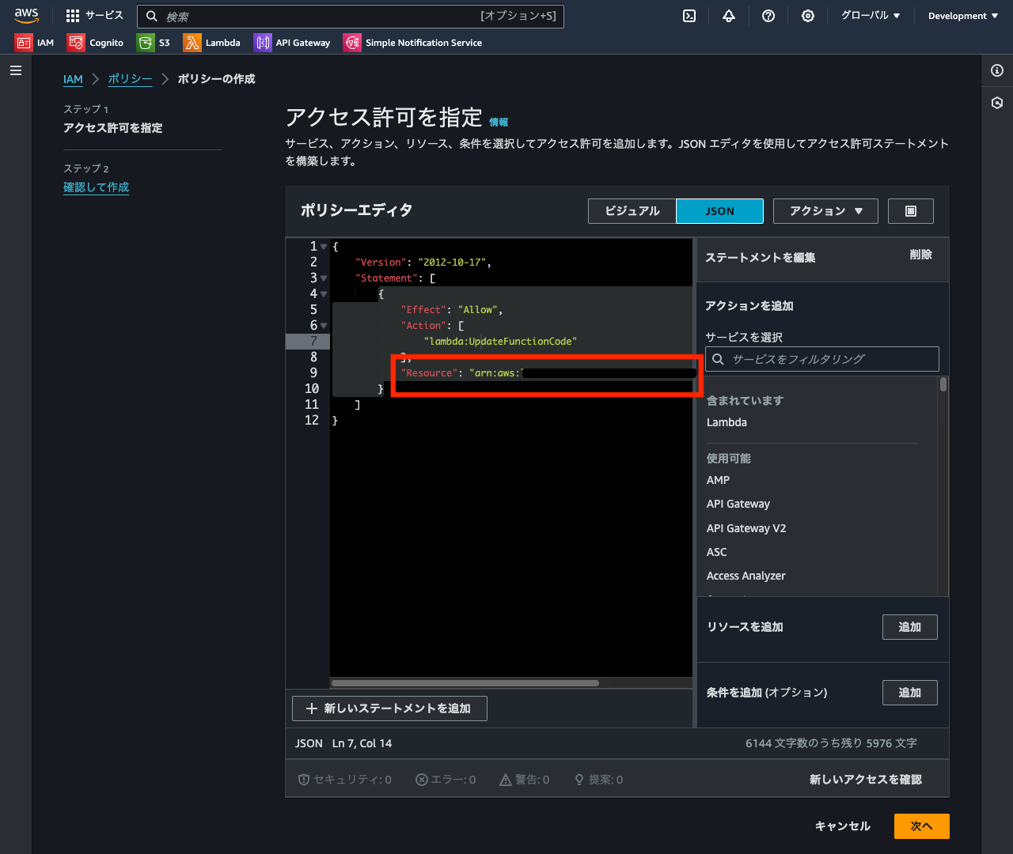Image resolution: width=1013 pixels, height=854 pixels.
Task: Open the settings gear icon
Action: (808, 16)
